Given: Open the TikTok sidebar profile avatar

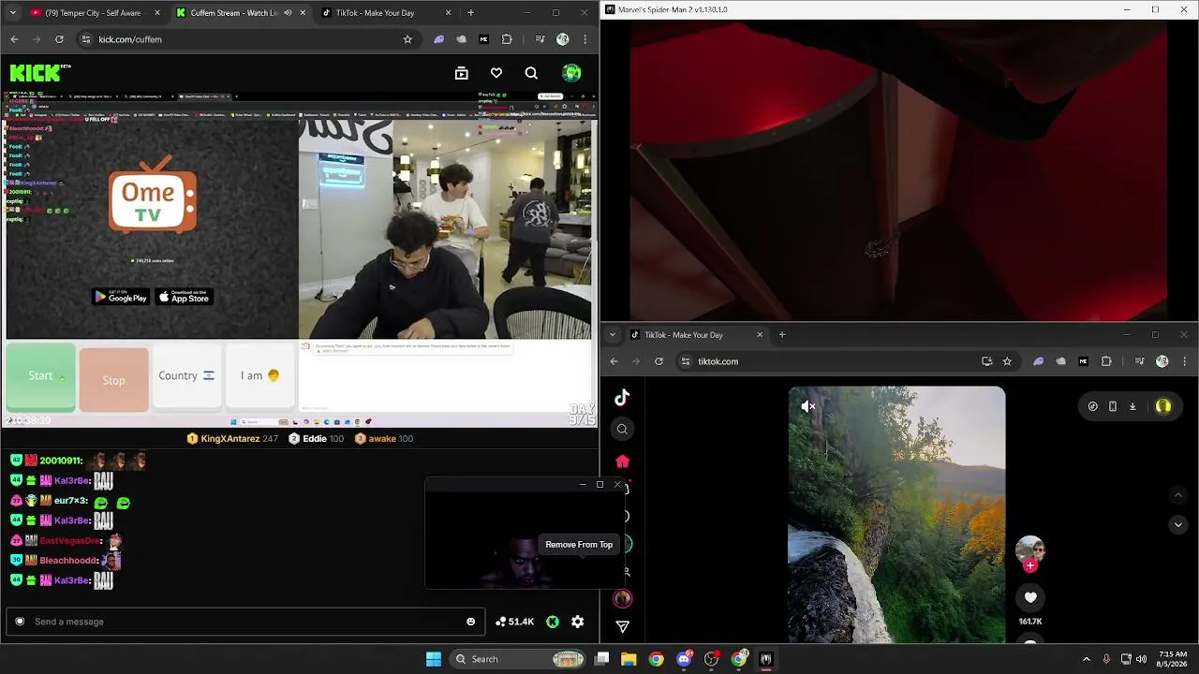Looking at the screenshot, I should pyautogui.click(x=622, y=599).
